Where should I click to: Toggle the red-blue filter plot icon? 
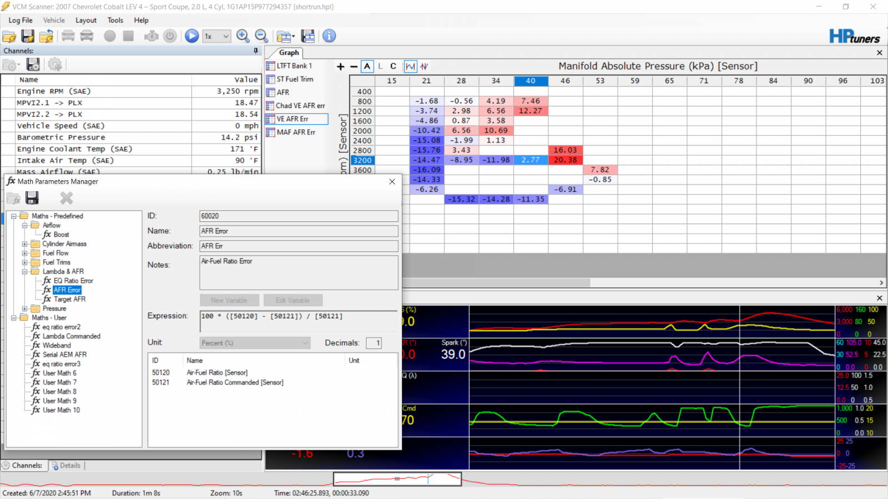(424, 67)
